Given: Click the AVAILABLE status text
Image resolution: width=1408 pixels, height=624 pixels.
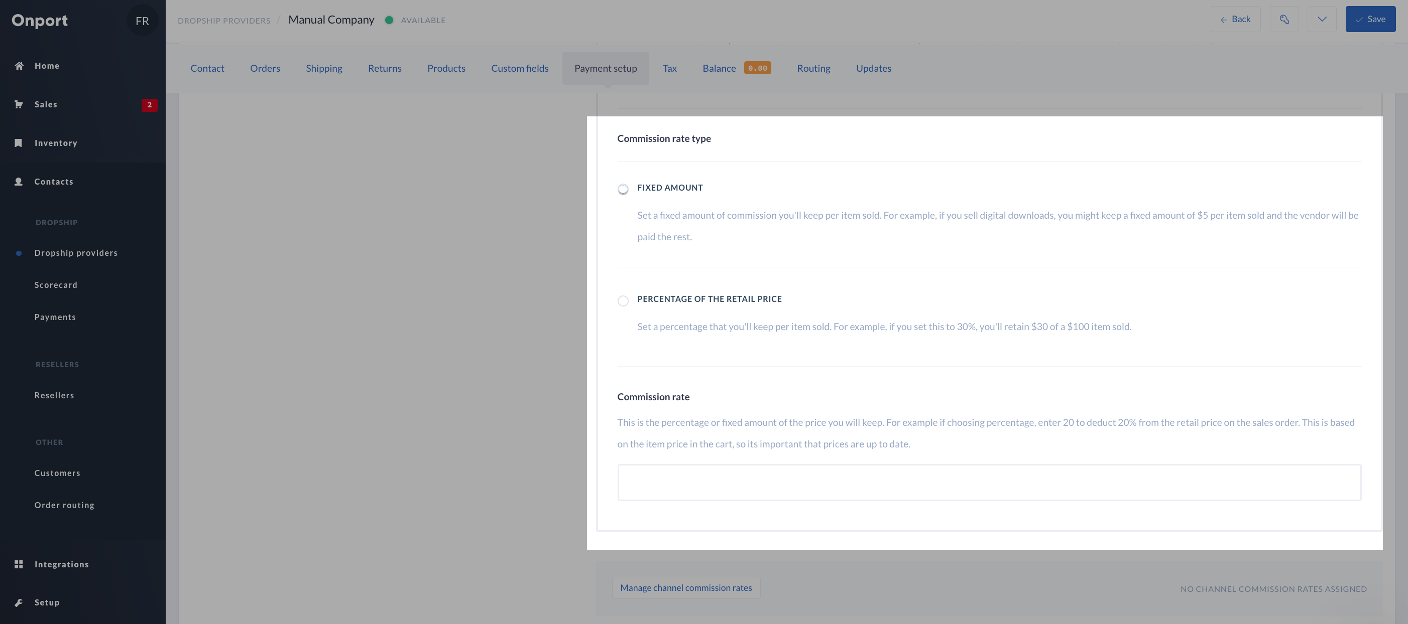Looking at the screenshot, I should click(x=423, y=20).
